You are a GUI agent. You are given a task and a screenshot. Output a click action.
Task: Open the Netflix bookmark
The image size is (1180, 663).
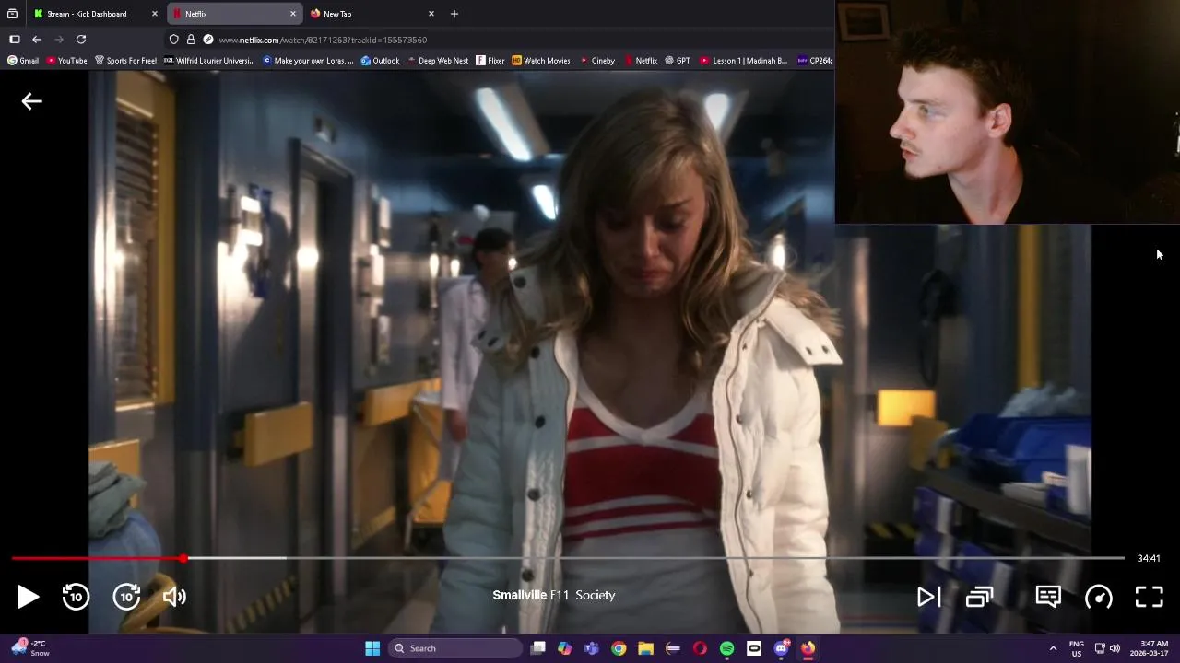tap(641, 61)
